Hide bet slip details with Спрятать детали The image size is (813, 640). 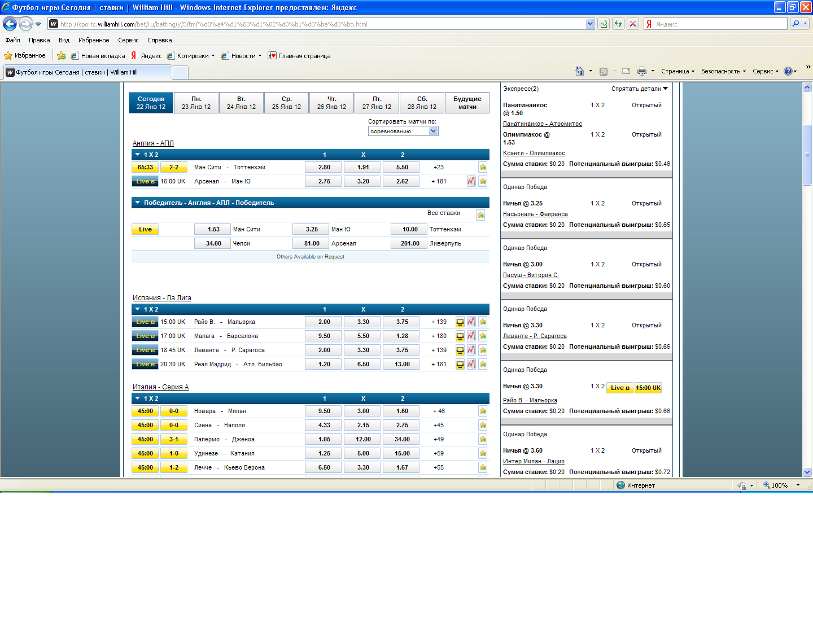(639, 89)
